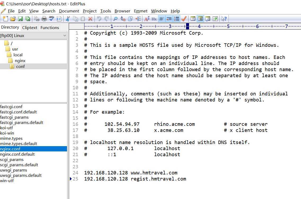Click the Cut scissors icon

coord(68,18)
